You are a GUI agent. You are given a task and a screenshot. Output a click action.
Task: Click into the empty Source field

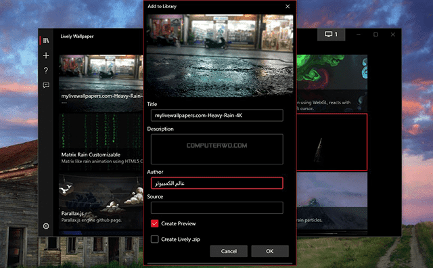[x=216, y=208]
